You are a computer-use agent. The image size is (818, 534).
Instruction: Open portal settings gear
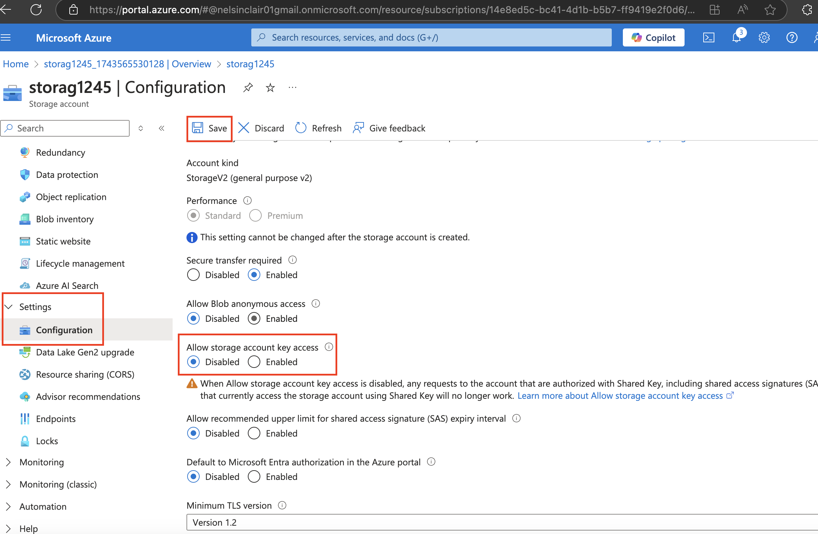(764, 37)
